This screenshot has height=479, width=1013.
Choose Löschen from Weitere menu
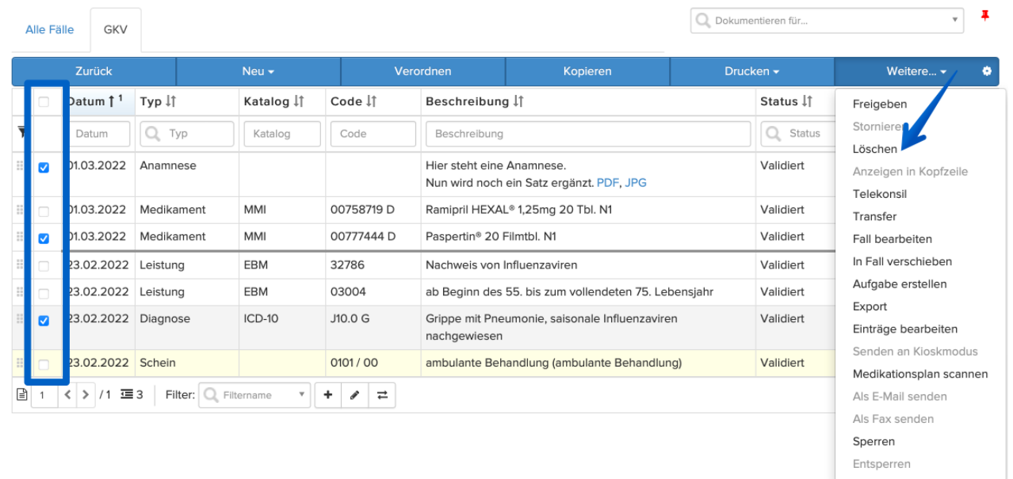tap(875, 149)
